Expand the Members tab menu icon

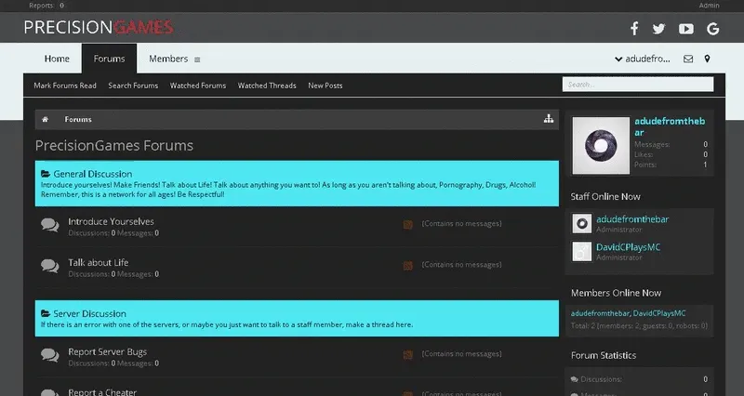click(x=197, y=59)
